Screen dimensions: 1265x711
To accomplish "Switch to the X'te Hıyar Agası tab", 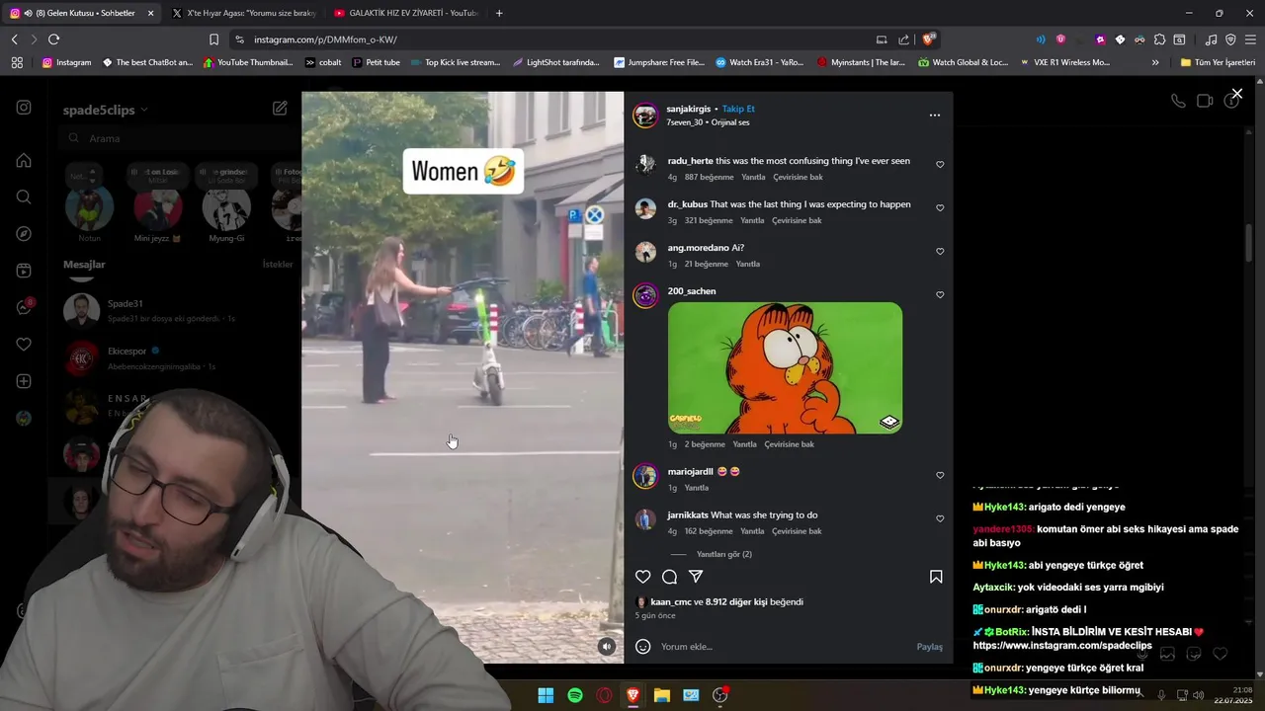I will tap(243, 13).
